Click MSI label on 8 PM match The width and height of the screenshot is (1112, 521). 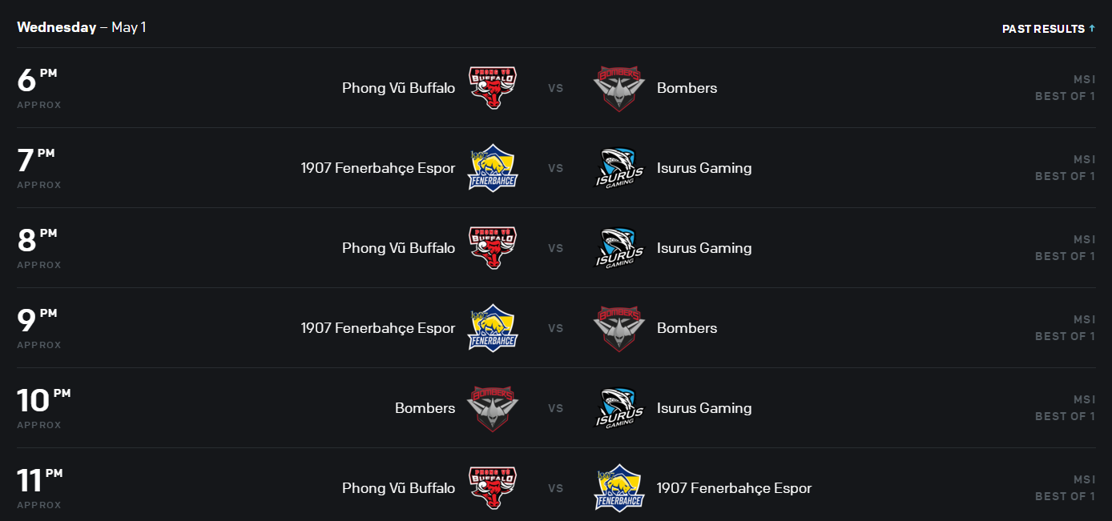[x=1084, y=239]
